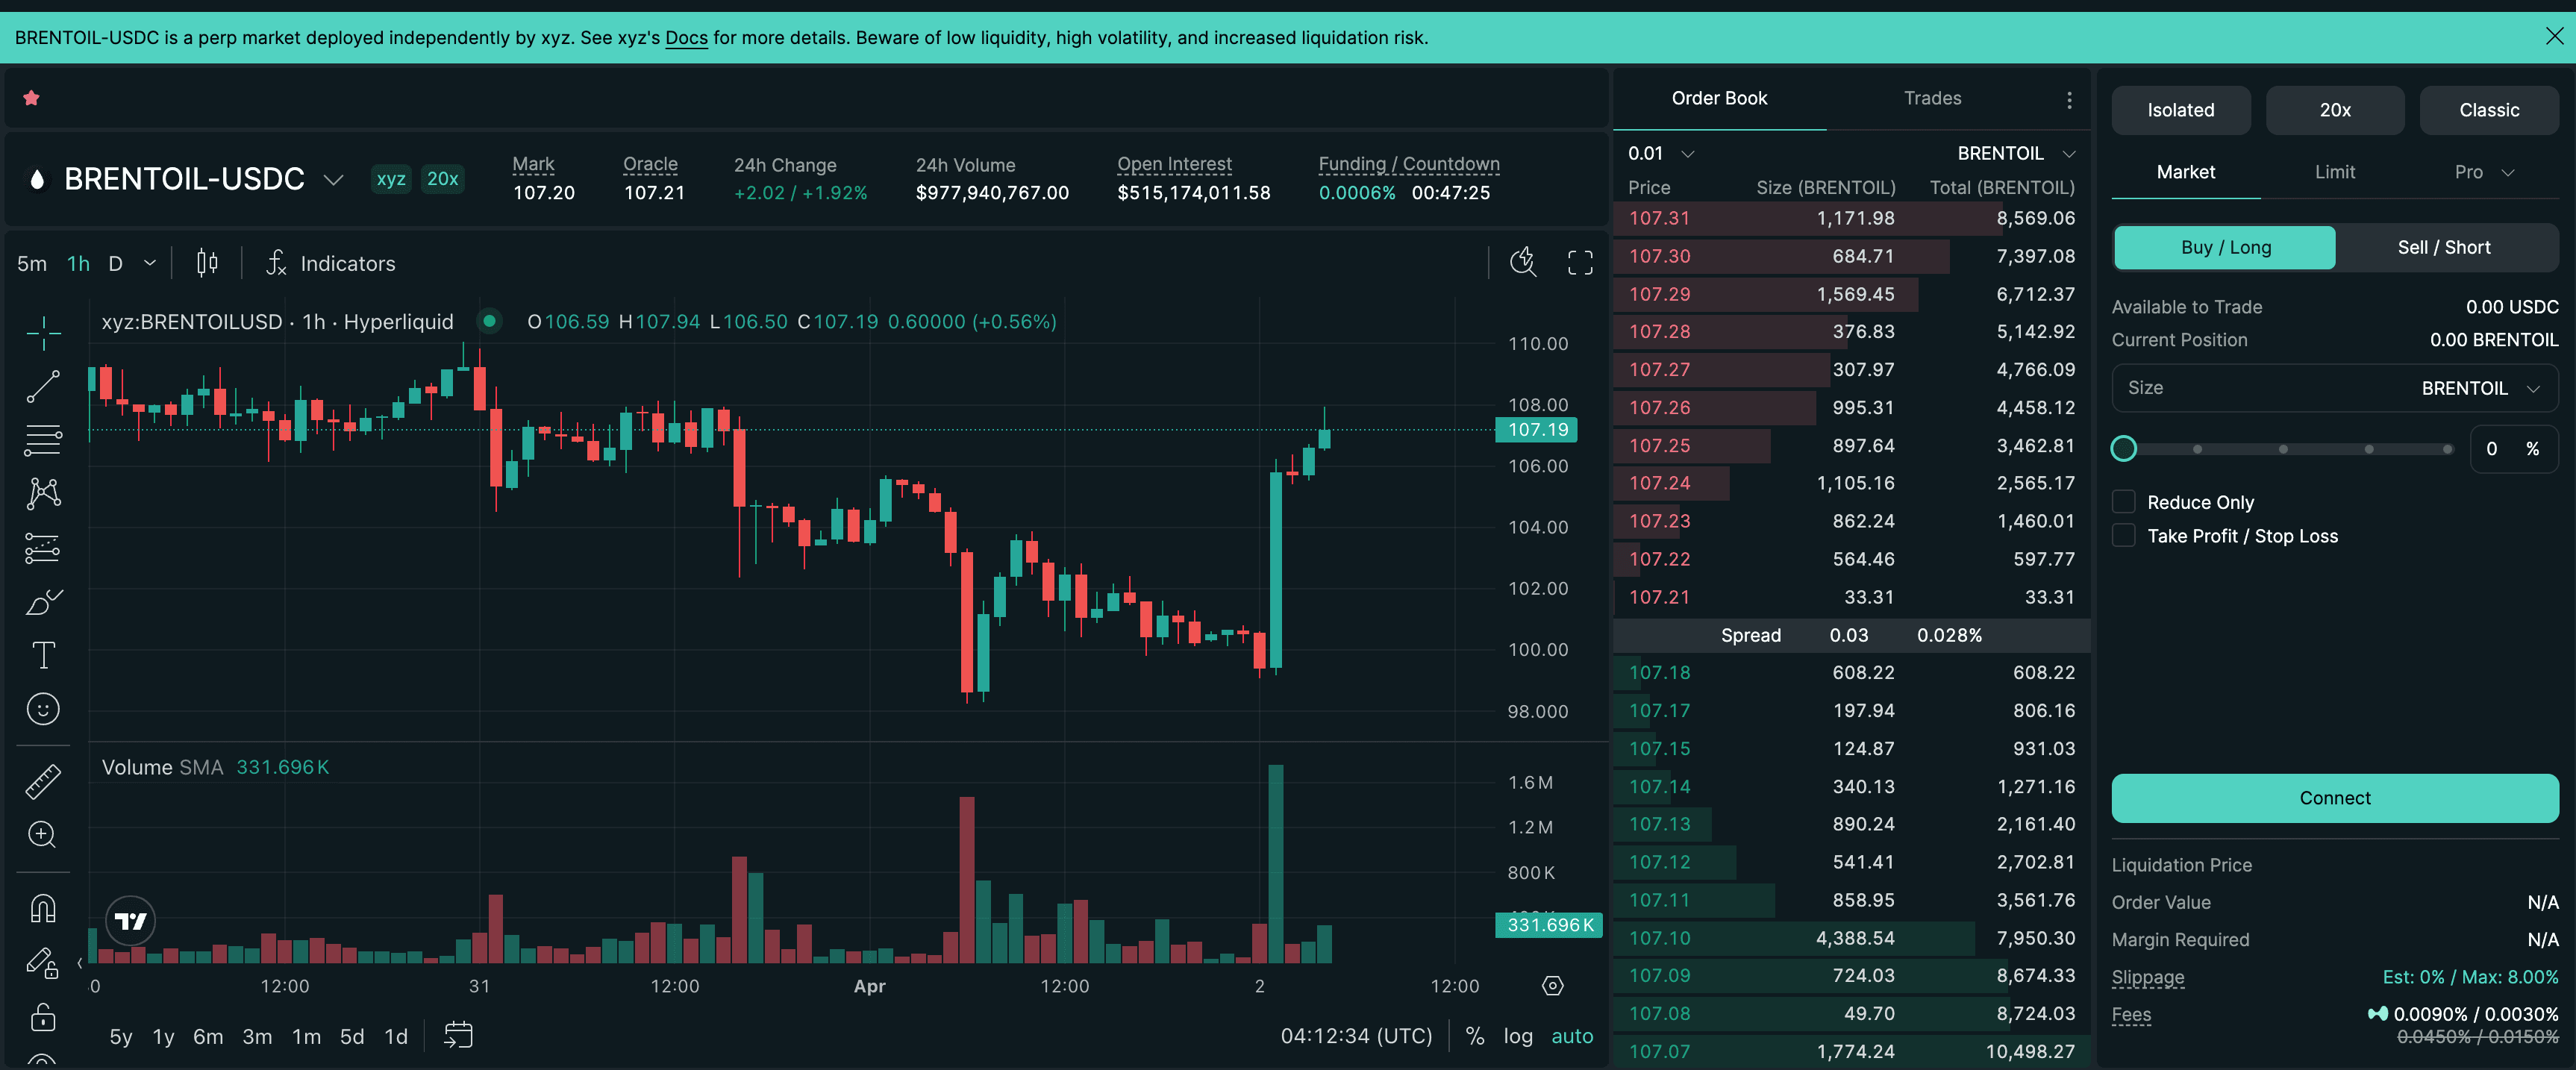Enable the Reduce Only checkbox
Viewport: 2576px width, 1070px height.
point(2124,501)
